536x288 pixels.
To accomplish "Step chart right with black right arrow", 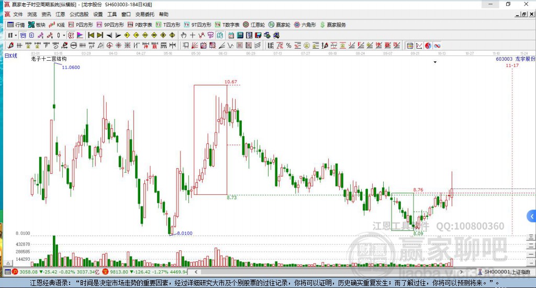I will pos(118,35).
